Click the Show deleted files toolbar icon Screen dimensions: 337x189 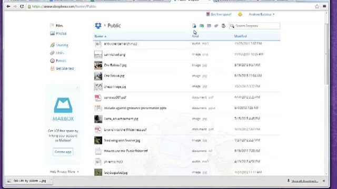click(223, 26)
